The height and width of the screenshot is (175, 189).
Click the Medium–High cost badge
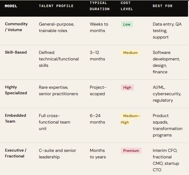point(131,119)
